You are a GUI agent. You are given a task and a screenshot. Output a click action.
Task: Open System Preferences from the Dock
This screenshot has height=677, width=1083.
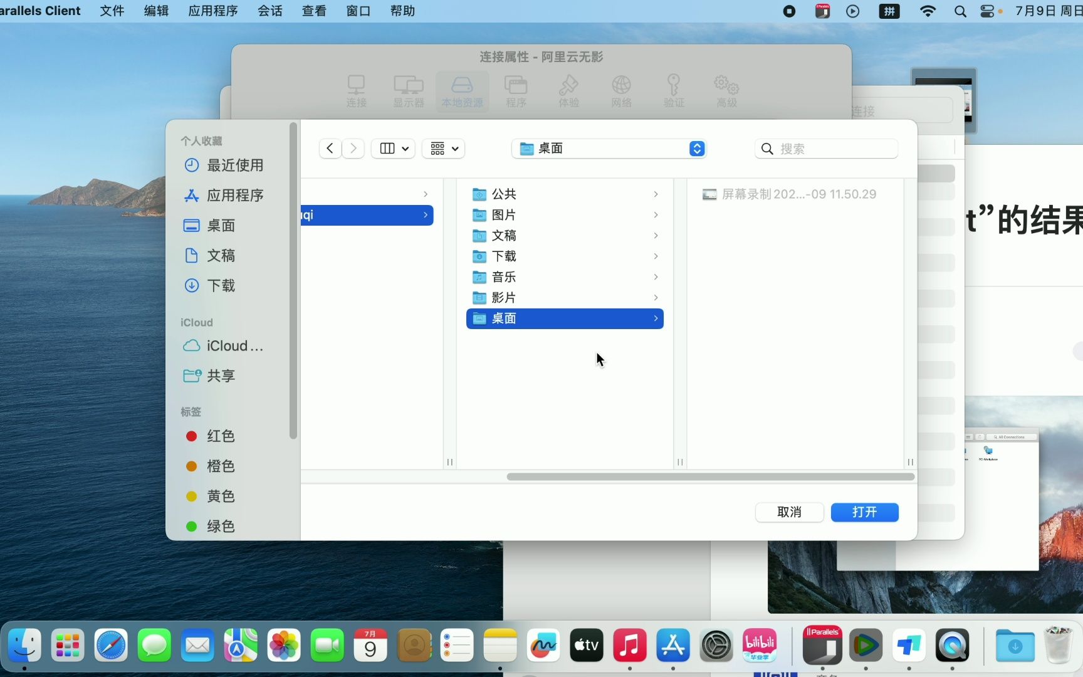[x=716, y=645]
